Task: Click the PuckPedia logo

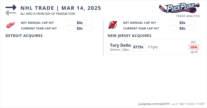Action: (179, 8)
